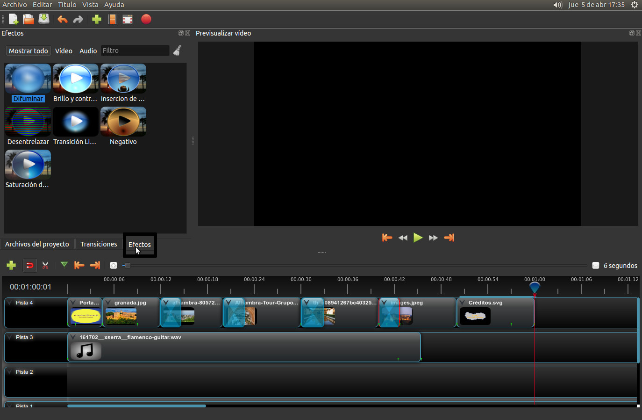Redo the last action

[78, 19]
